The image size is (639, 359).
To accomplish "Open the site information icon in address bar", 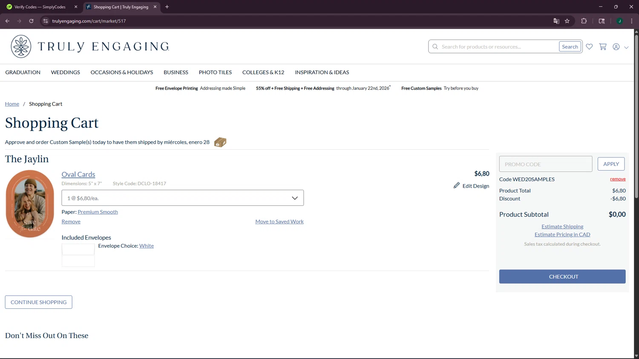I will click(x=46, y=21).
